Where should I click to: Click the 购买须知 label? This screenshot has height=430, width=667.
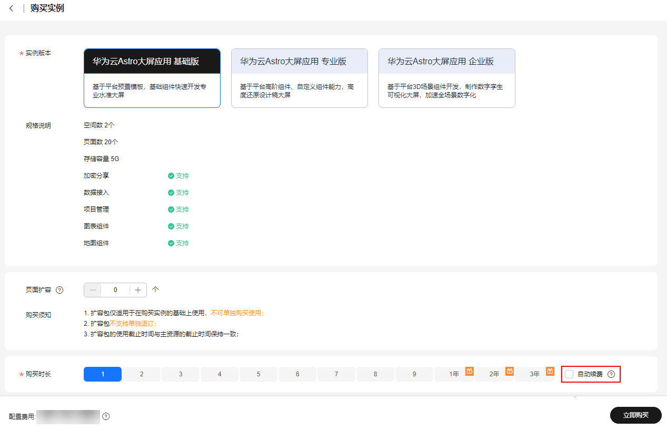38,315
